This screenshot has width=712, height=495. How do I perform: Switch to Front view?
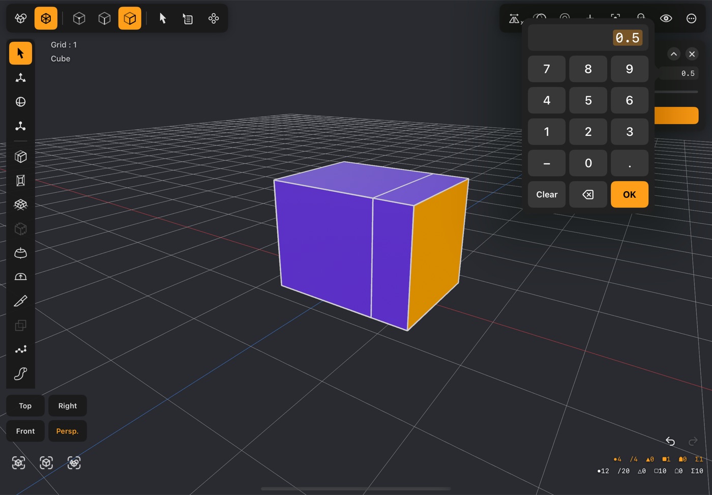[x=25, y=431]
